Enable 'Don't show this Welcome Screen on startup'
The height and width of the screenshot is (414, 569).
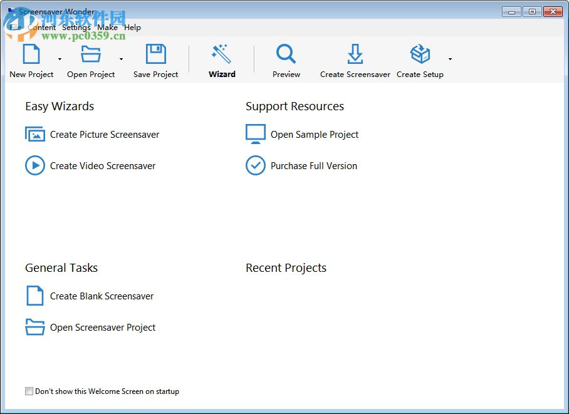(29, 391)
